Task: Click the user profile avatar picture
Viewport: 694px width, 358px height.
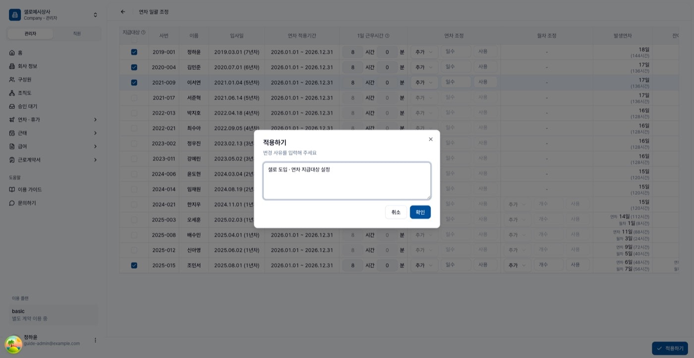Action: point(13,344)
